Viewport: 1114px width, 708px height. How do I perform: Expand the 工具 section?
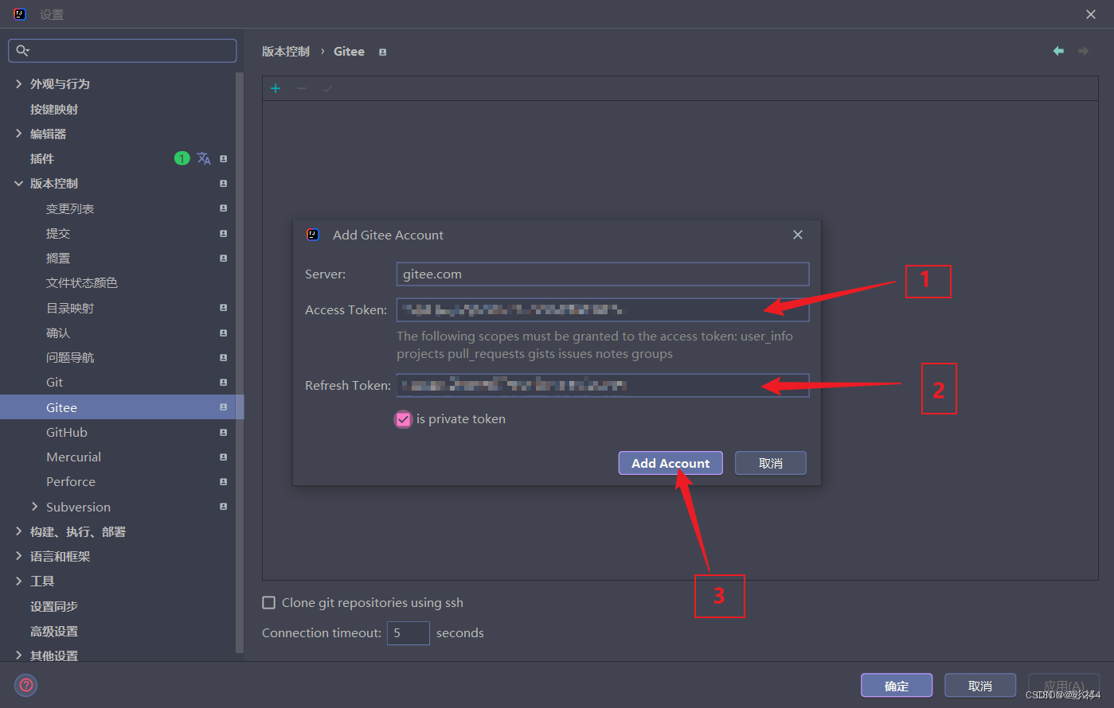click(x=18, y=581)
